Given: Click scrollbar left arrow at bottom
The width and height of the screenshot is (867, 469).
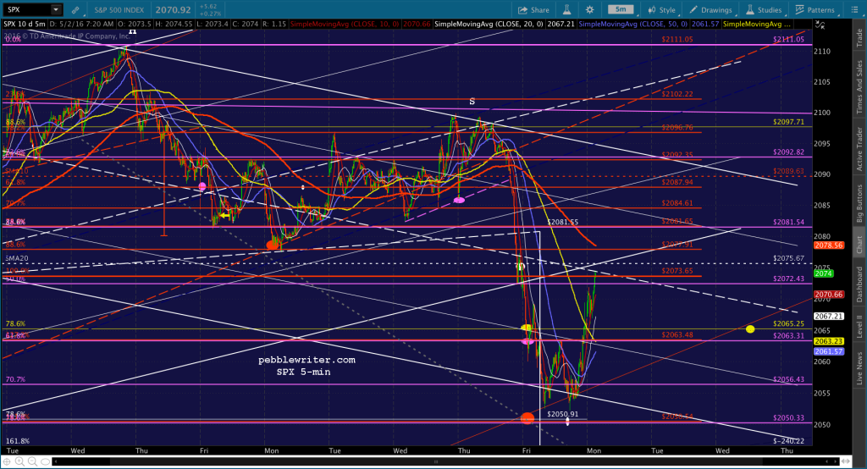Looking at the screenshot, I should 56,461.
